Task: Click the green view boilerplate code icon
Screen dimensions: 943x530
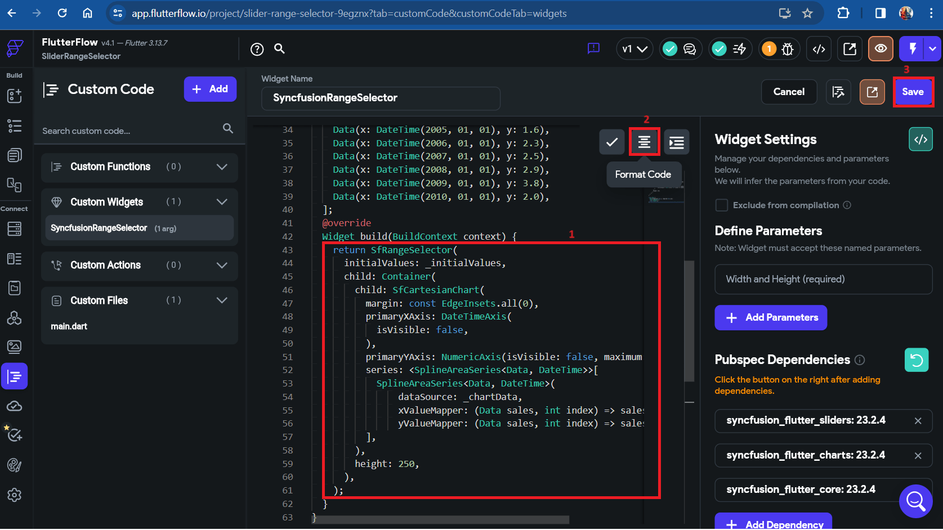Action: (x=920, y=140)
